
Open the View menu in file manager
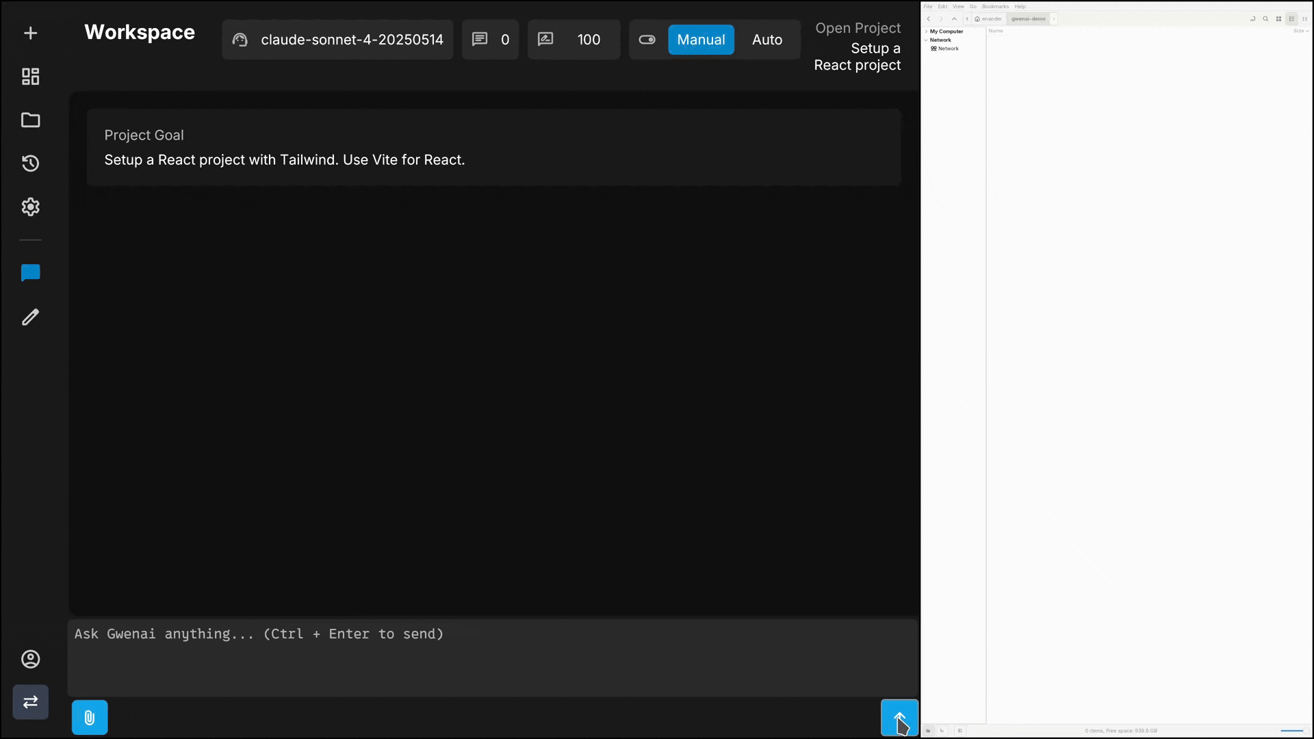click(957, 6)
